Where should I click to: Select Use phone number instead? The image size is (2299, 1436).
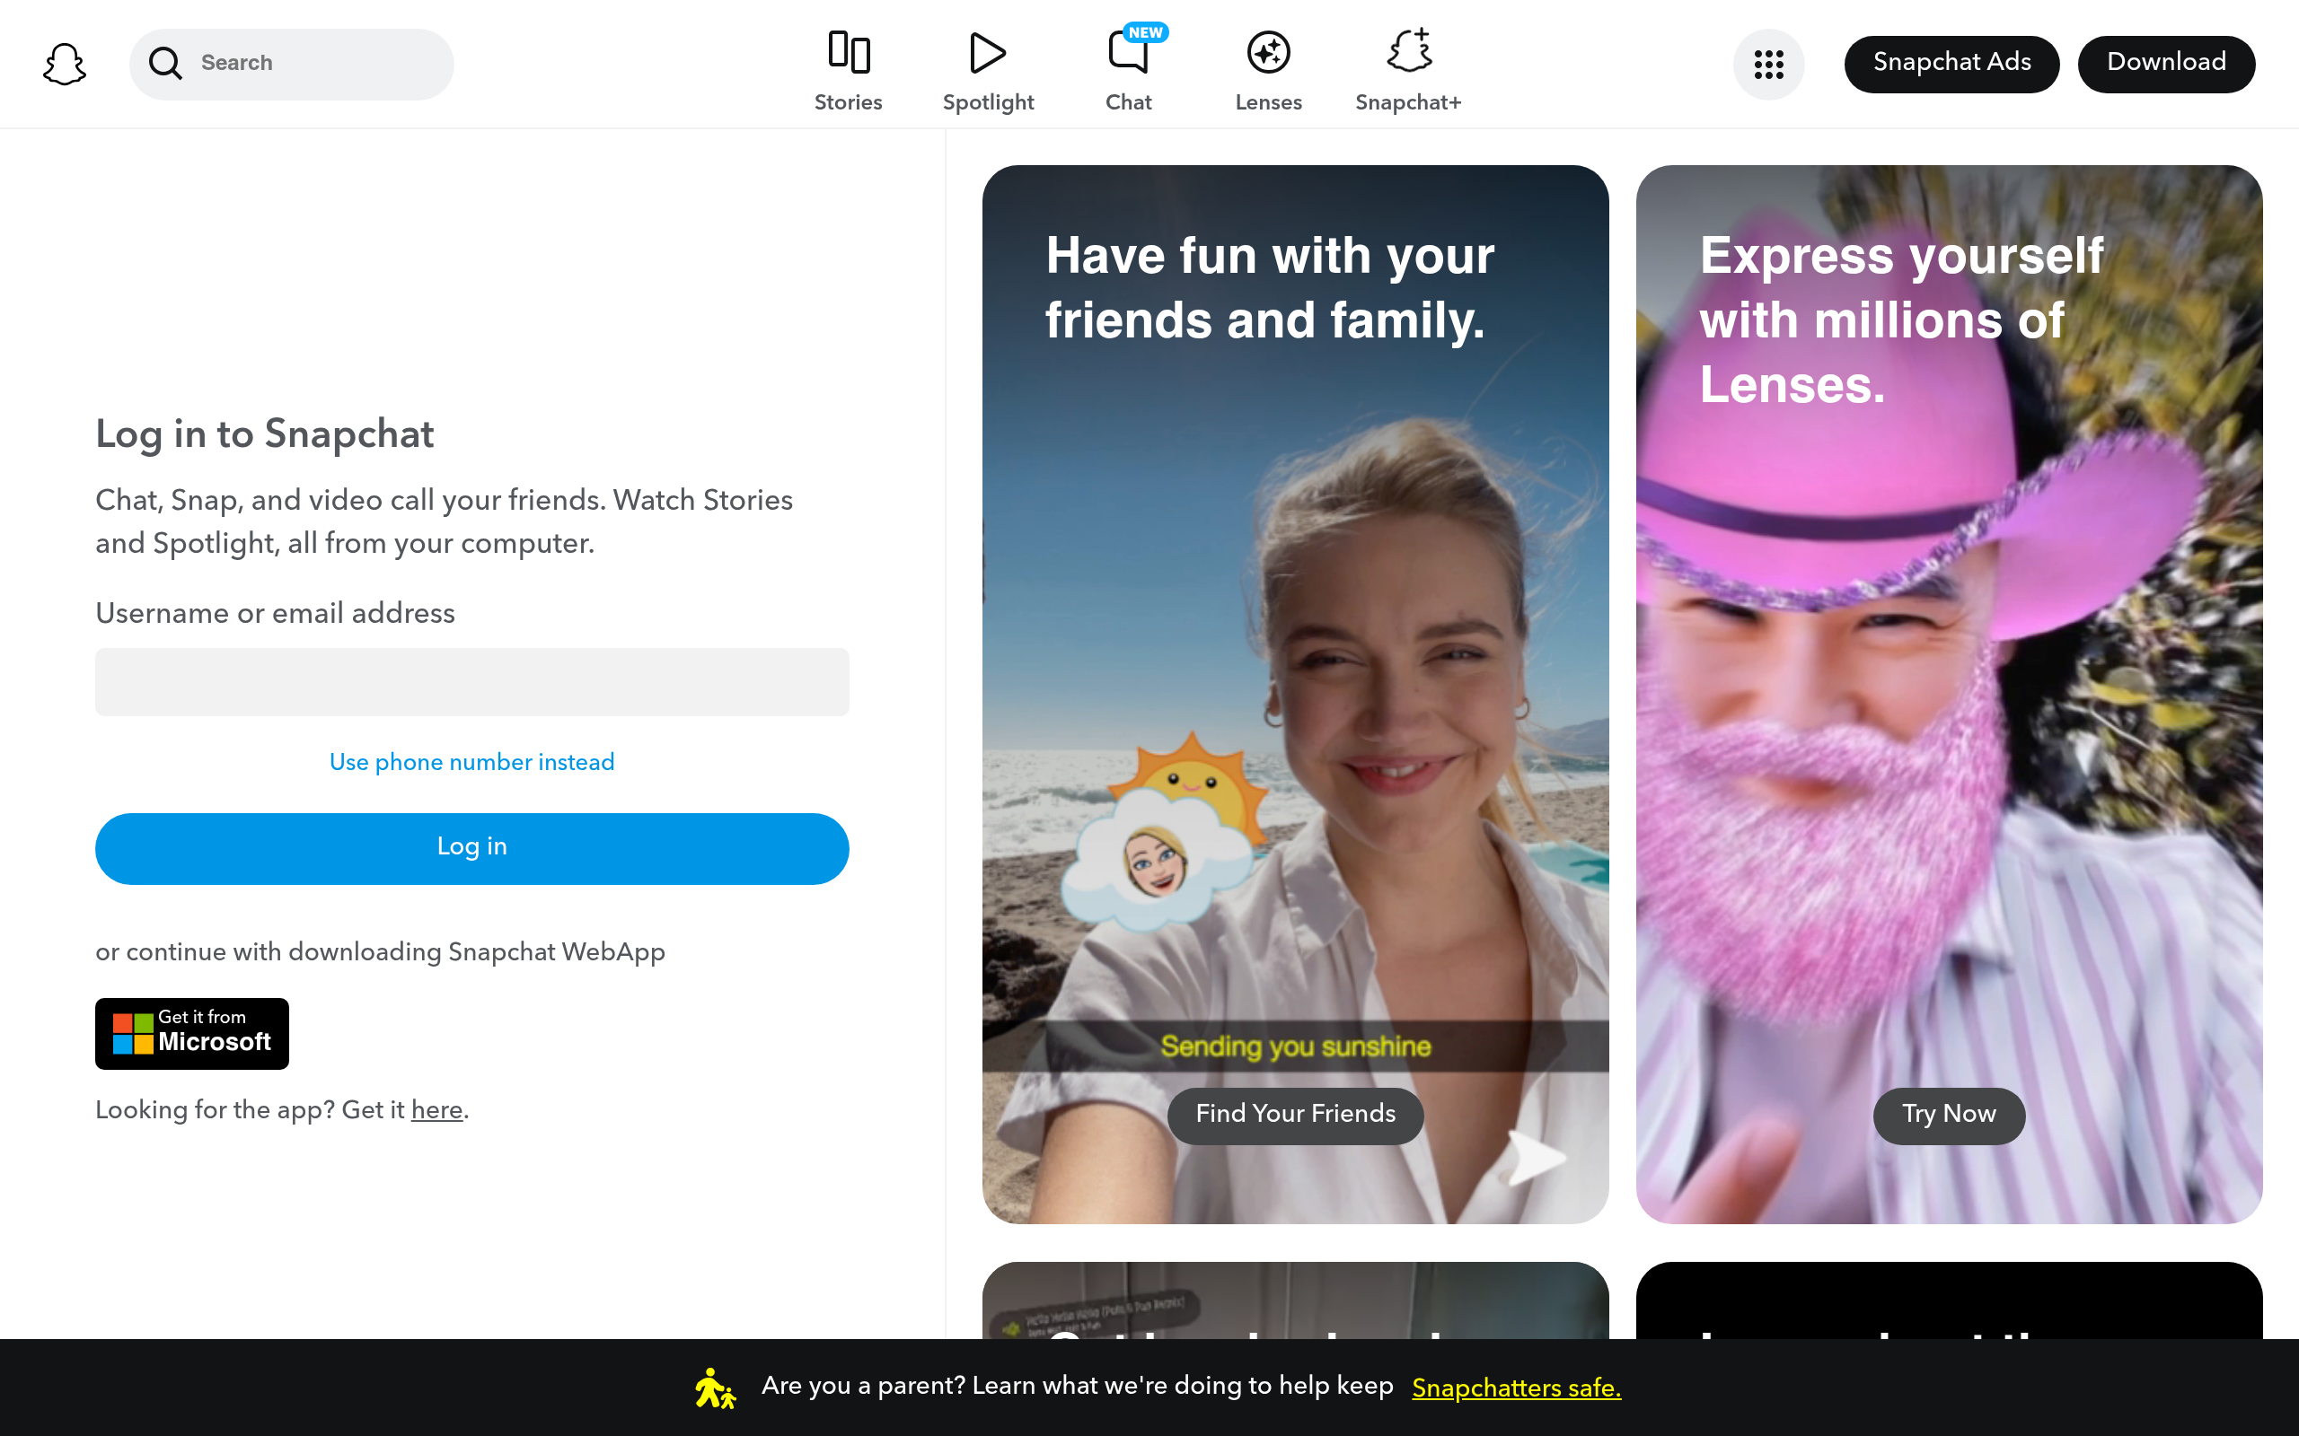472,763
